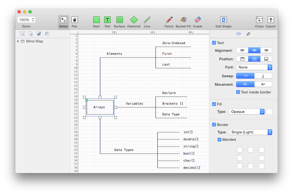Disable the Fill checkbox
Screen dimensions: 293x195
214,104
